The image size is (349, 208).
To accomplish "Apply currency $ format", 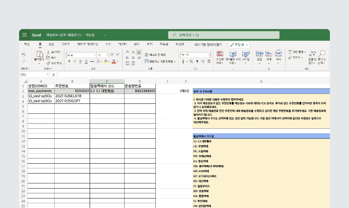I will 183,62.
